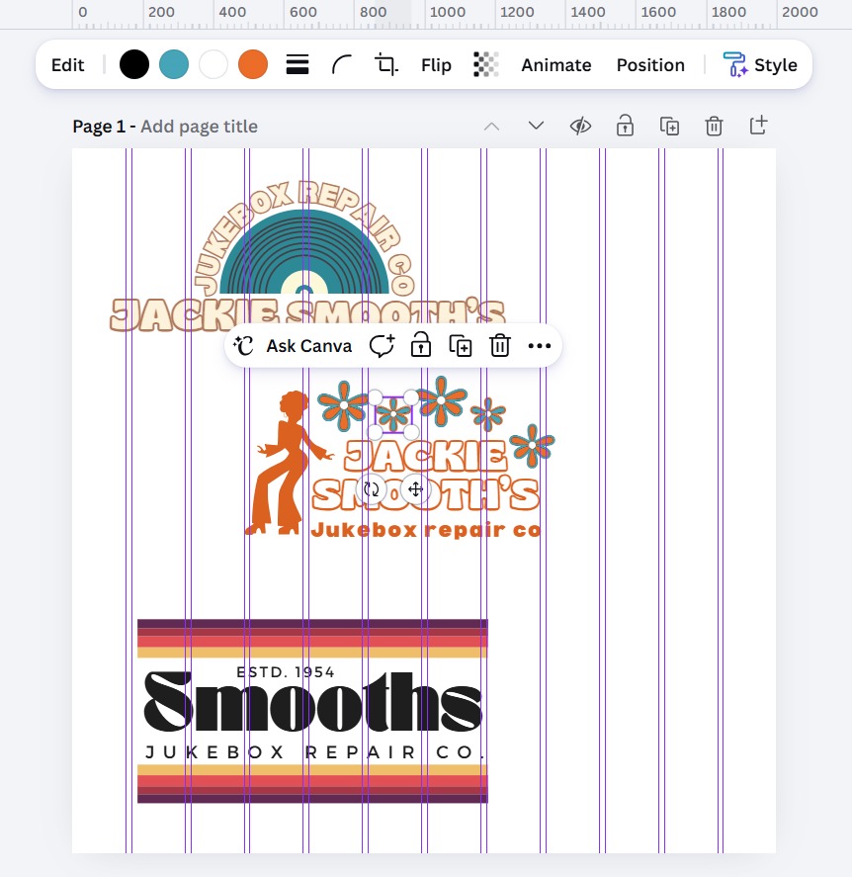Select the 'ESTD. 1954' text
852x877 pixels.
coord(285,671)
